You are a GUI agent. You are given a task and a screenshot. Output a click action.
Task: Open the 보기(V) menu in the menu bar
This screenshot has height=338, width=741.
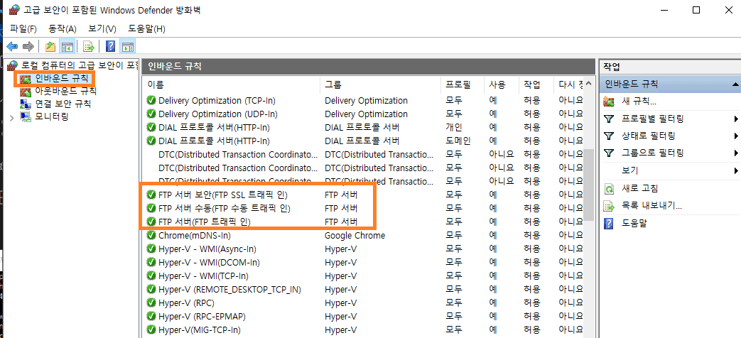[x=102, y=29]
